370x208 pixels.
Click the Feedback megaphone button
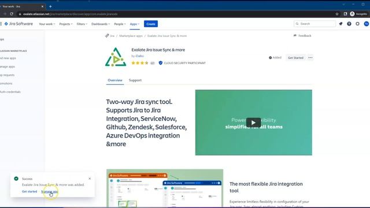pyautogui.click(x=302, y=36)
